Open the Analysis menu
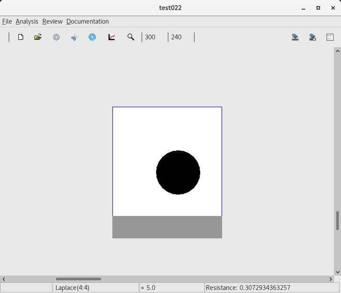 click(27, 21)
